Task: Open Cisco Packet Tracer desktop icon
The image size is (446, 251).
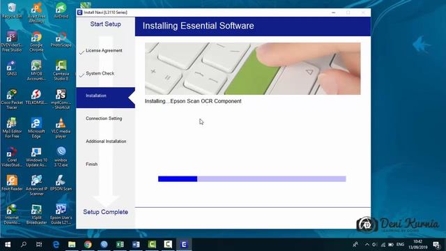Action: point(12,99)
